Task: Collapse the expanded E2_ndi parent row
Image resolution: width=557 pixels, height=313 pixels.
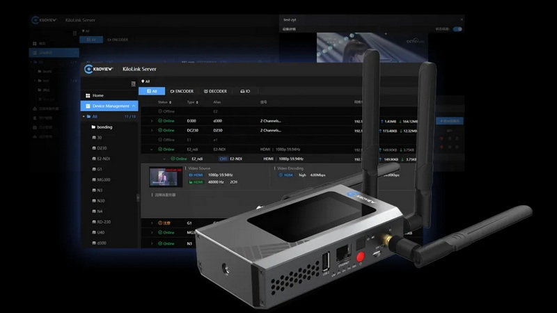Action: tap(152, 149)
